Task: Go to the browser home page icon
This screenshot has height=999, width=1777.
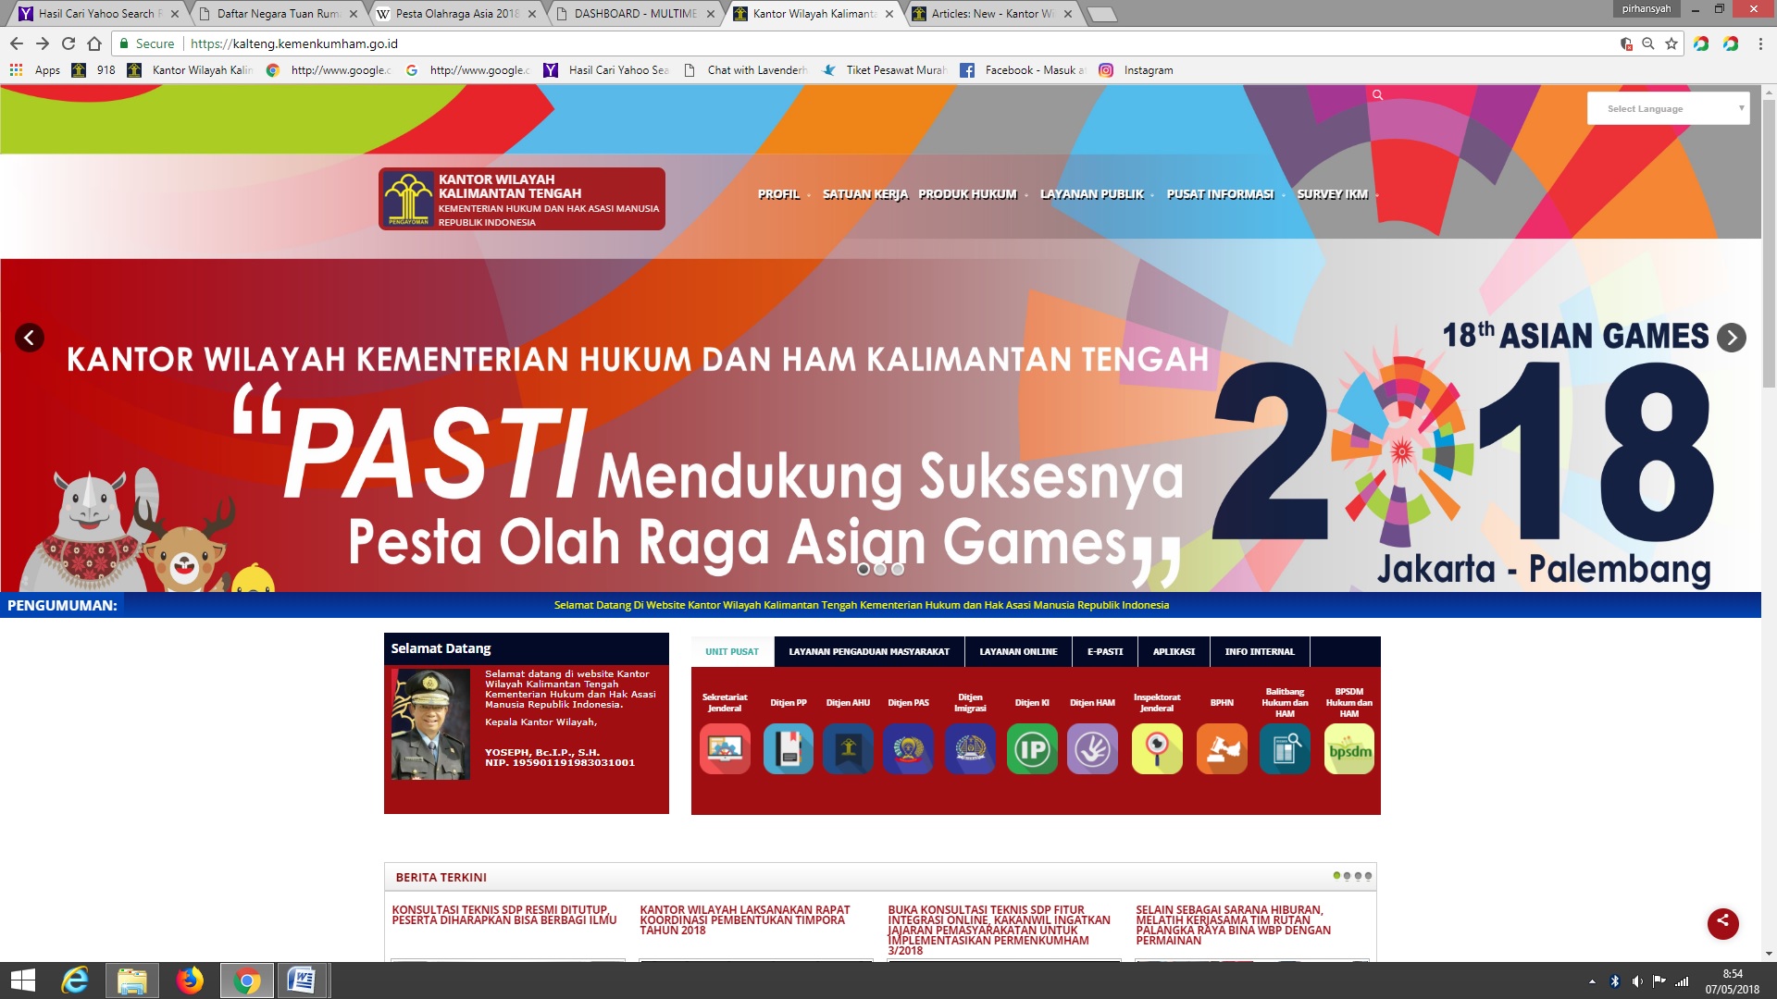Action: (x=94, y=43)
